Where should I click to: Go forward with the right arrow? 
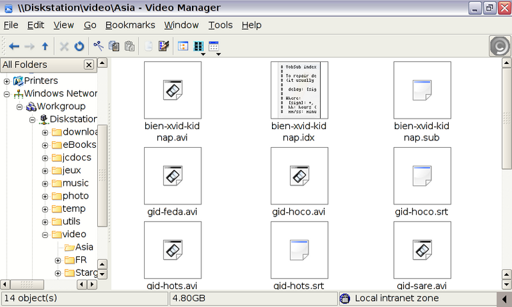pos(29,47)
